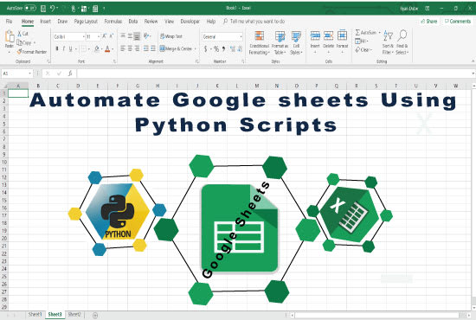Open Clipboard group dialog launcher
This screenshot has height=320, width=476.
(x=48, y=61)
